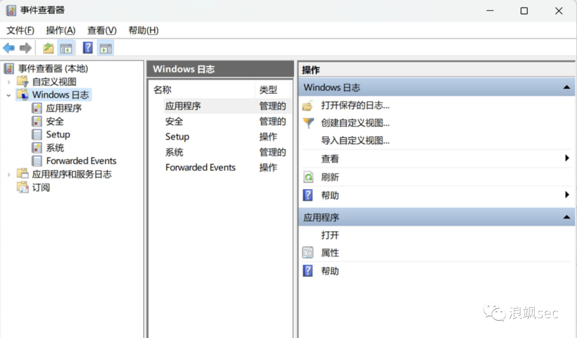
Task: Click the 打开保存的日志 folder icon
Action: point(308,106)
